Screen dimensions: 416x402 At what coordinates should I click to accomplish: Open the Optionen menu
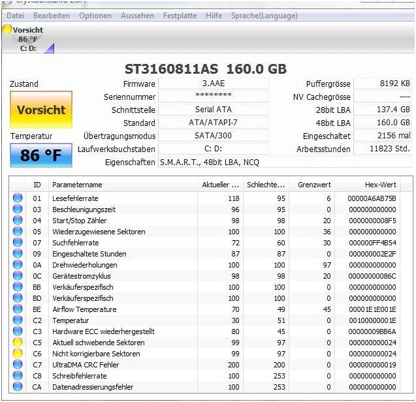pos(95,16)
